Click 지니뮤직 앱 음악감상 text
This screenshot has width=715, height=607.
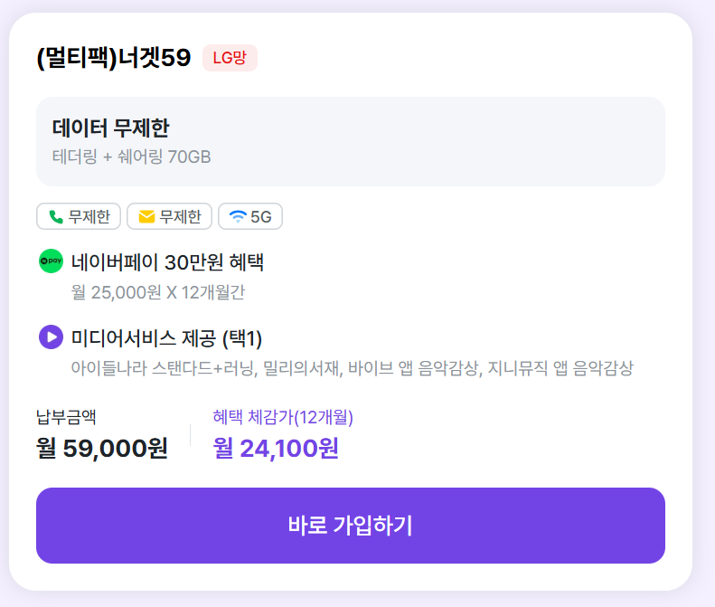pyautogui.click(x=560, y=368)
